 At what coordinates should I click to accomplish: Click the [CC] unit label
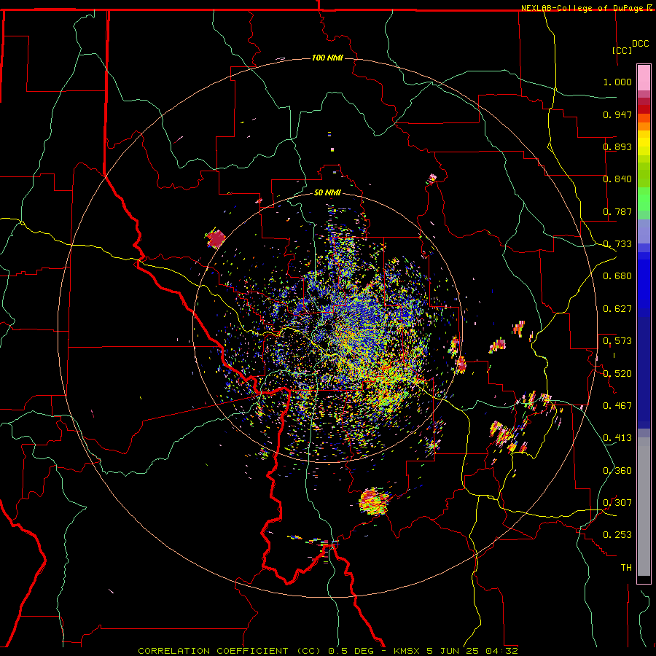click(622, 50)
